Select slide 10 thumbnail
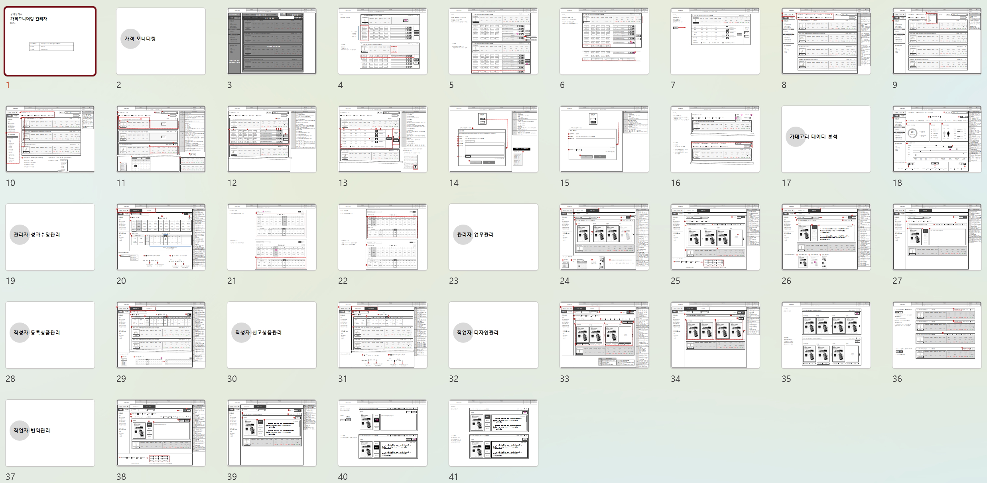 pos(50,139)
